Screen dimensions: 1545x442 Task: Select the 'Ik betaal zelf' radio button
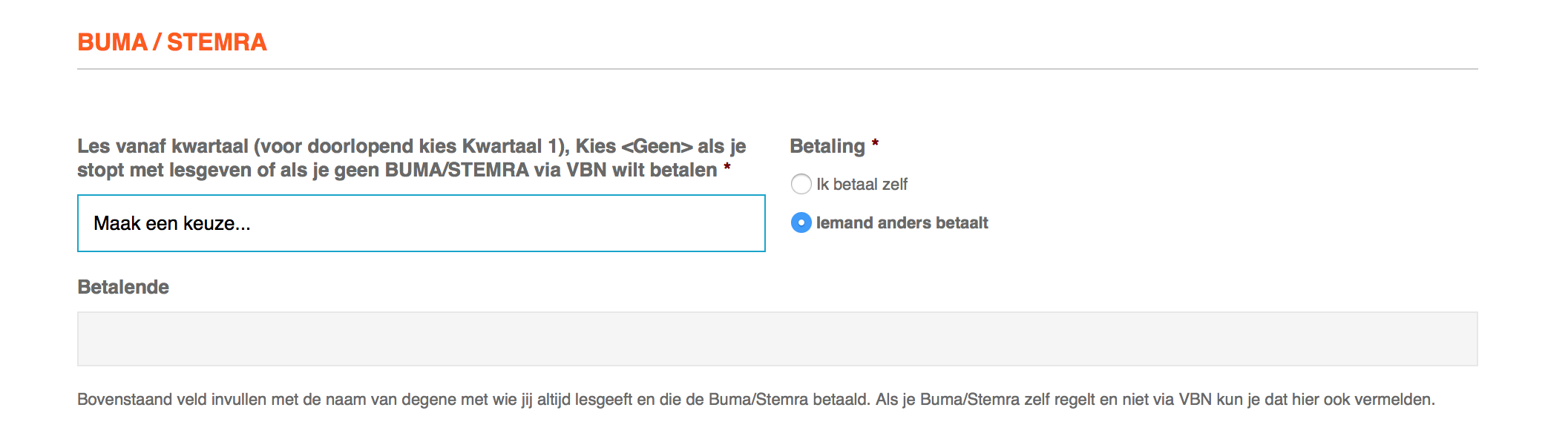click(x=801, y=184)
